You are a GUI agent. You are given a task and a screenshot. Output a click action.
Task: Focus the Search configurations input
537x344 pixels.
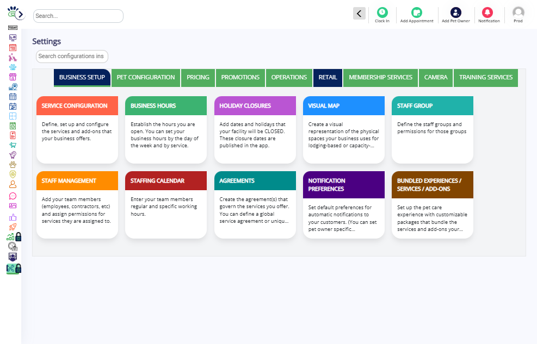click(x=72, y=57)
